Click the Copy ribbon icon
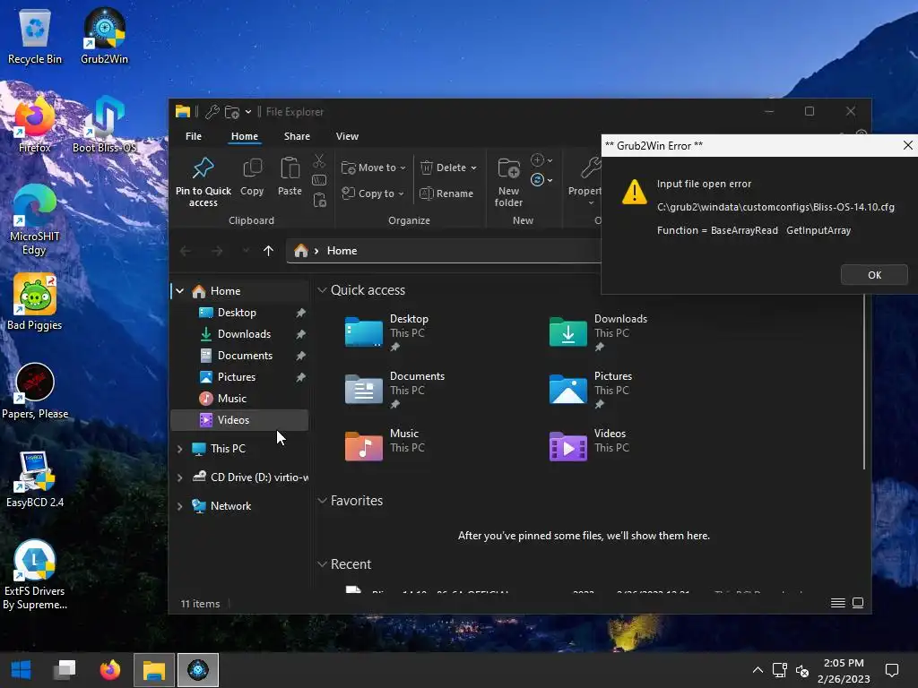The width and height of the screenshot is (918, 688). point(252,176)
